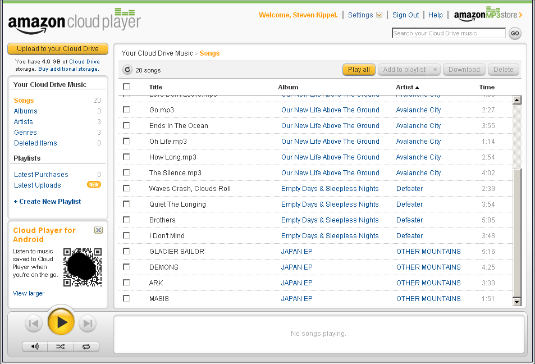The width and height of the screenshot is (535, 364).
Task: Select checkbox for Oh Life.mp3
Action: (126, 141)
